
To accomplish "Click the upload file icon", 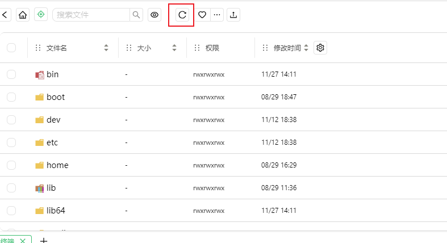I will (x=233, y=15).
